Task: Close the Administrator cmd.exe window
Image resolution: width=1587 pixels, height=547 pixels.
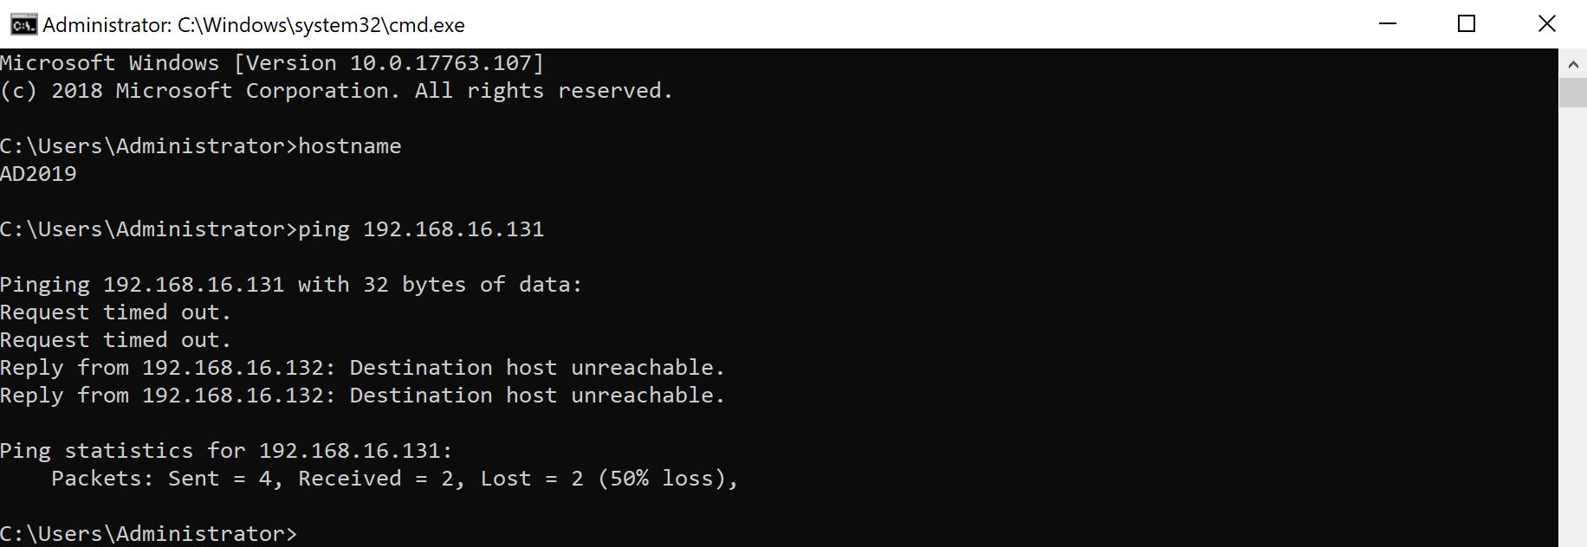Action: click(x=1546, y=24)
